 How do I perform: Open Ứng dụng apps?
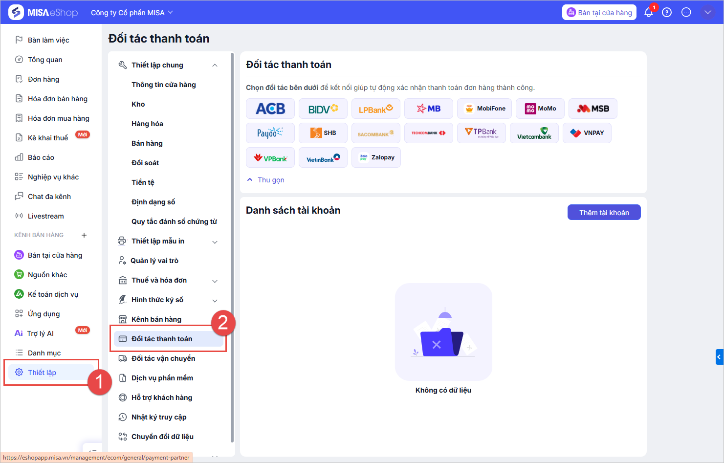(x=44, y=314)
